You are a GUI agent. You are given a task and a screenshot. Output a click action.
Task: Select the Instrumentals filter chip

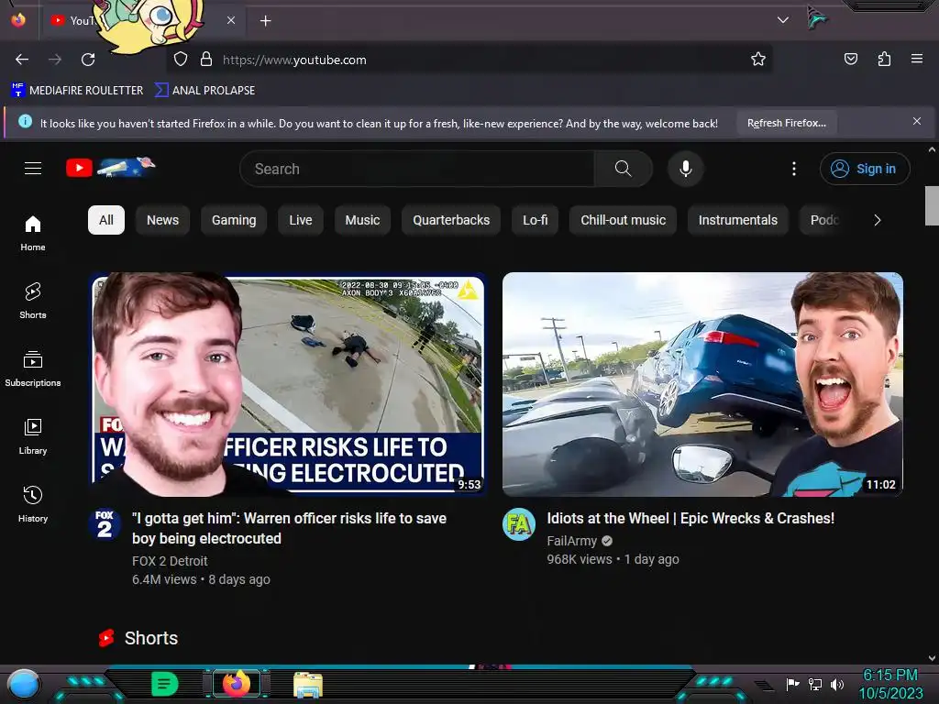pyautogui.click(x=738, y=220)
